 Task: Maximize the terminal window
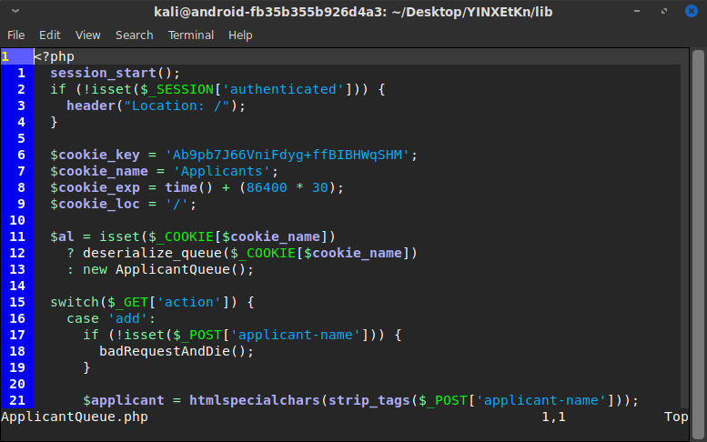click(669, 11)
